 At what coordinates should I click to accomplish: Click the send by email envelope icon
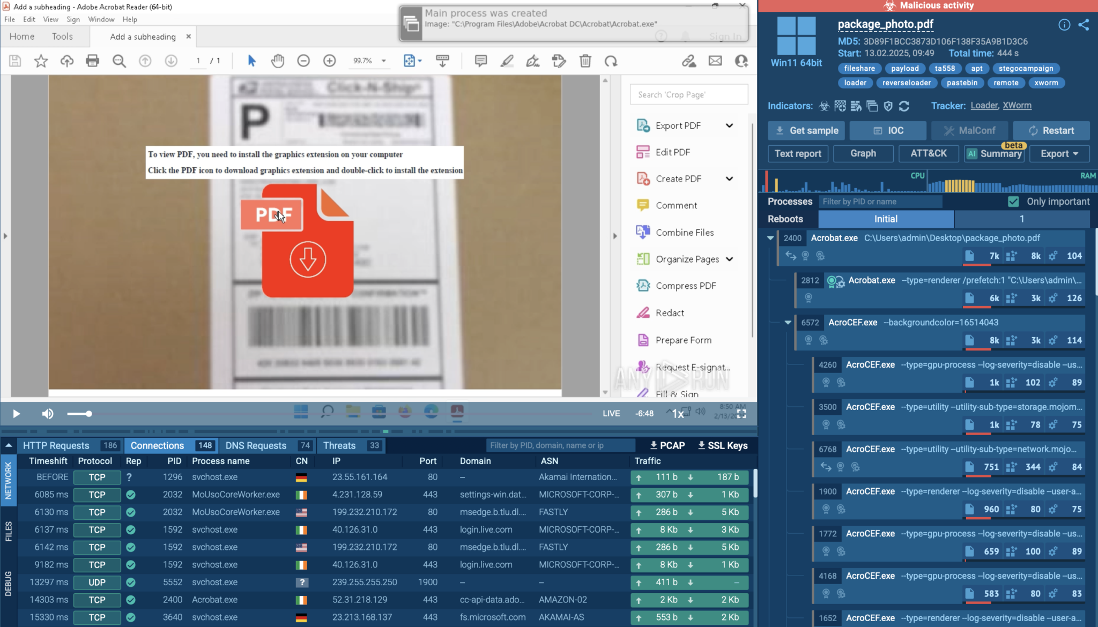tap(715, 61)
